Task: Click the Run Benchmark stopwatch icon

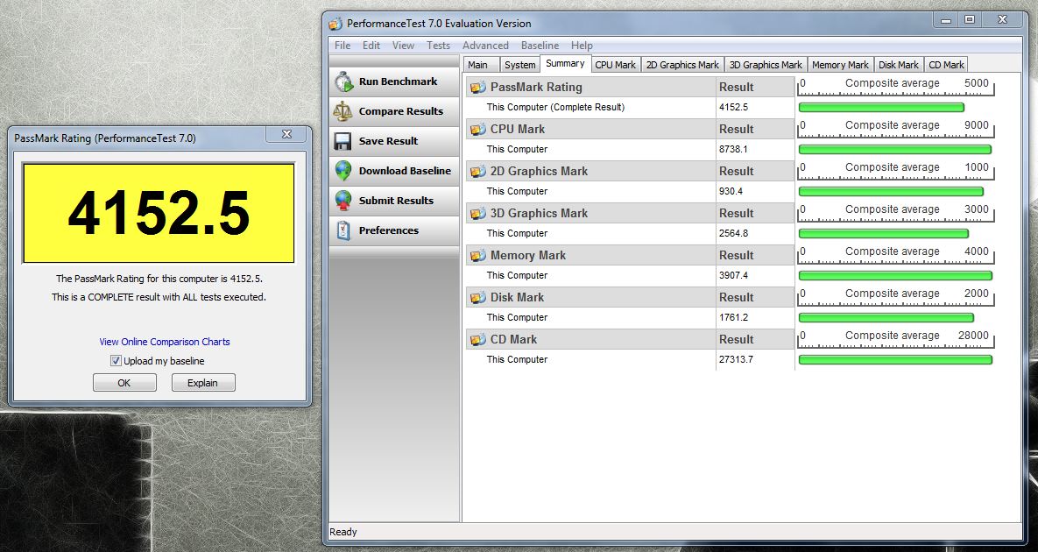Action: pos(343,81)
